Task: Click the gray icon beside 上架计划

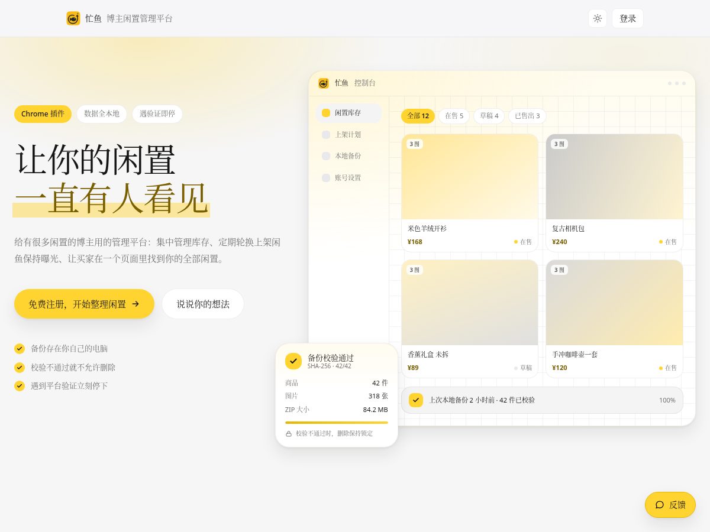Action: [326, 135]
